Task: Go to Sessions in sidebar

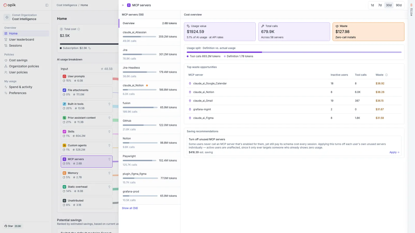Action: [x=26, y=46]
